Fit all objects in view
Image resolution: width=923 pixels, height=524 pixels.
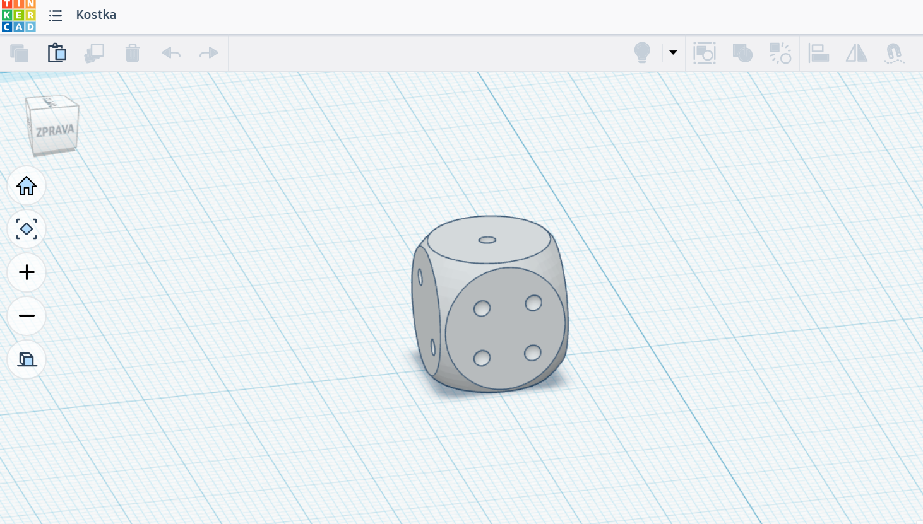27,229
